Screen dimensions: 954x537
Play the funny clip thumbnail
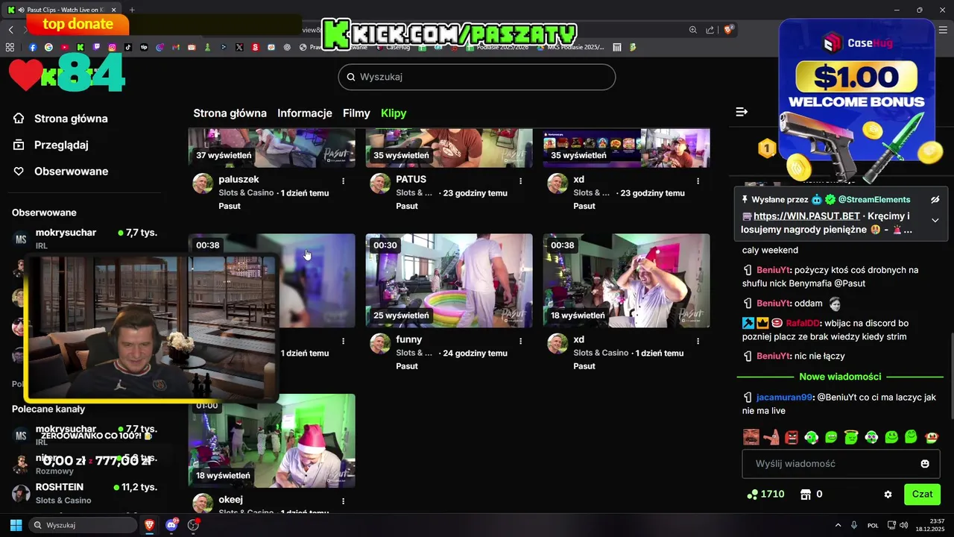coord(449,280)
